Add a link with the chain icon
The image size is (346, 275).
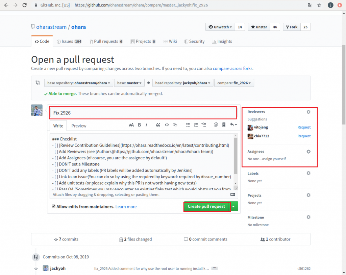click(x=175, y=125)
